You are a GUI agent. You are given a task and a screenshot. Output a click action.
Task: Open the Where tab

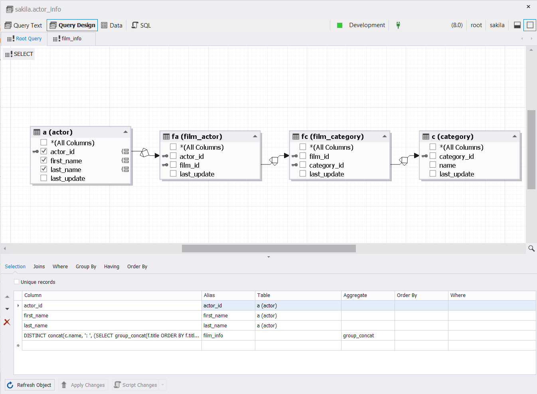tap(60, 267)
